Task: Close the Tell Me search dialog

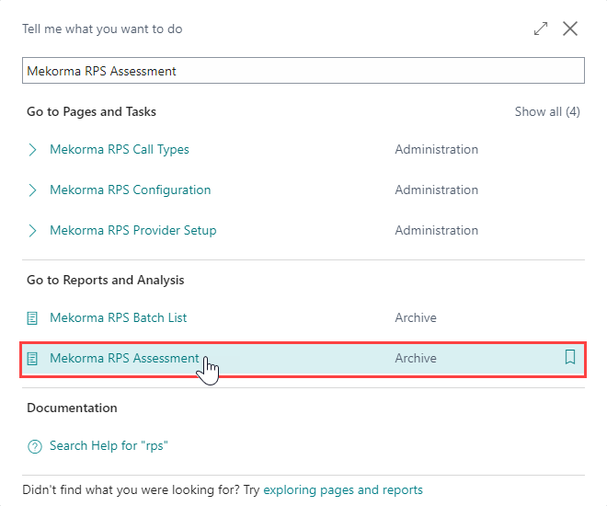Action: (570, 29)
